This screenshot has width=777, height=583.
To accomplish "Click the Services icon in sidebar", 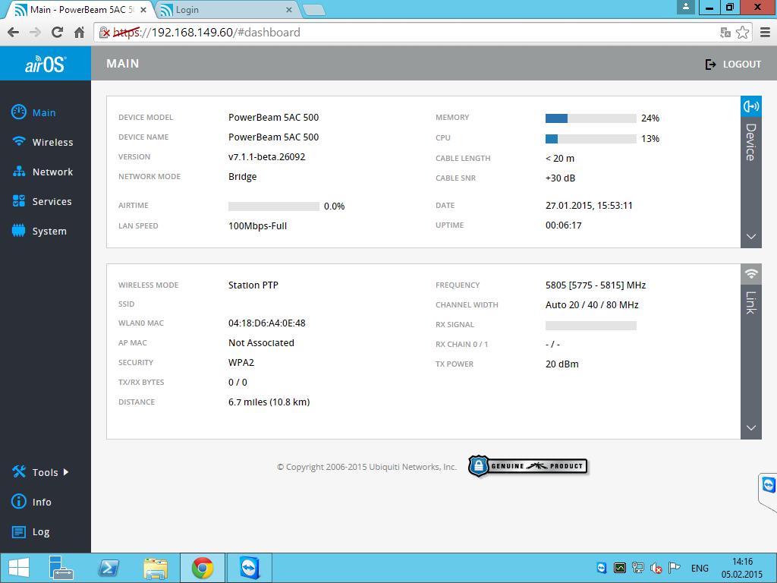I will pos(19,200).
